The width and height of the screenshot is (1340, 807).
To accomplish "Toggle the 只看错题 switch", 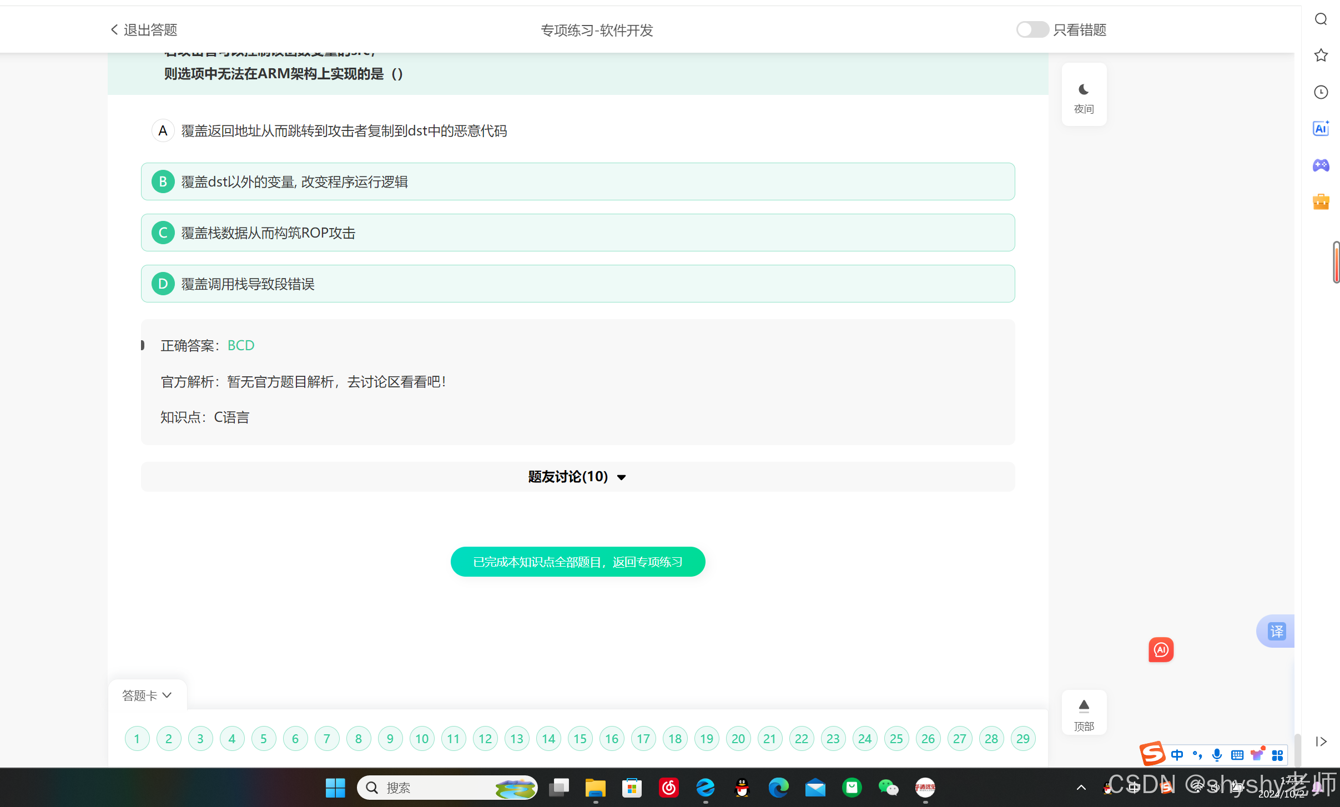I will tap(1032, 29).
